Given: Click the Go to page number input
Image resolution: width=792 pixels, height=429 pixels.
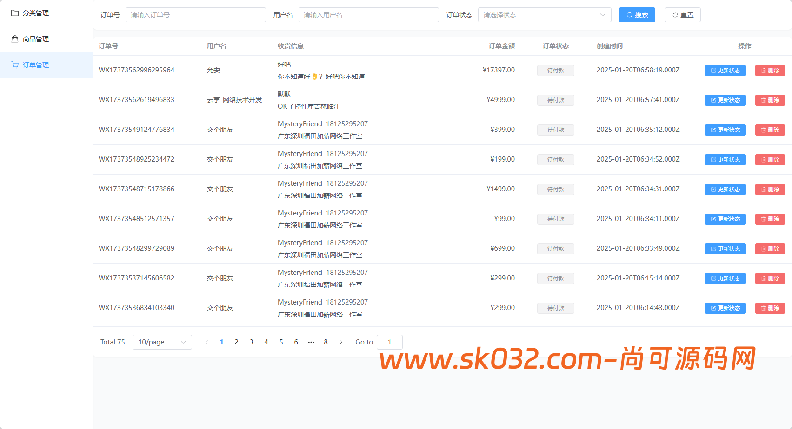Looking at the screenshot, I should coord(390,342).
